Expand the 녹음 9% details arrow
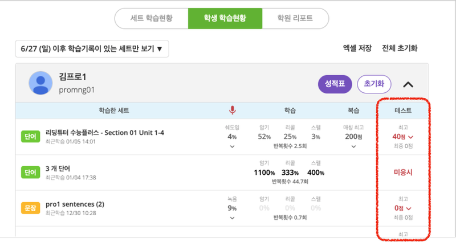This screenshot has height=242, width=456. pyautogui.click(x=232, y=218)
